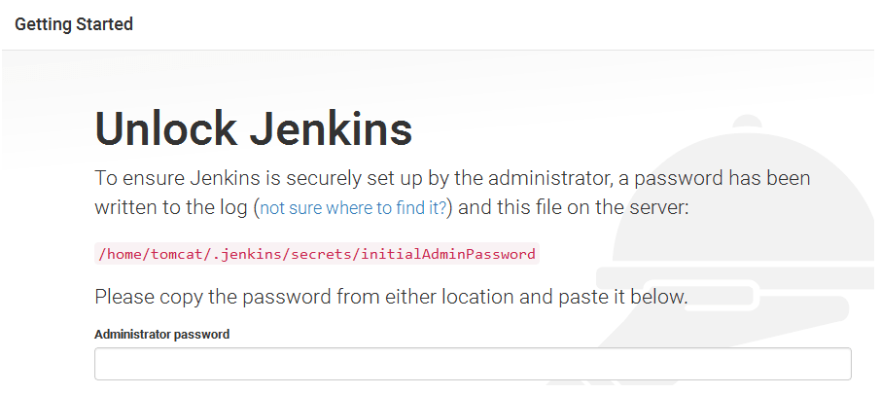Click the initialAdminPassword file path

[x=317, y=254]
